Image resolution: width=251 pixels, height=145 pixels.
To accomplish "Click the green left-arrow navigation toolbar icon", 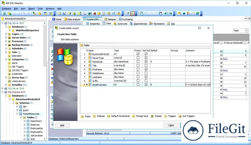I will click(x=166, y=13).
